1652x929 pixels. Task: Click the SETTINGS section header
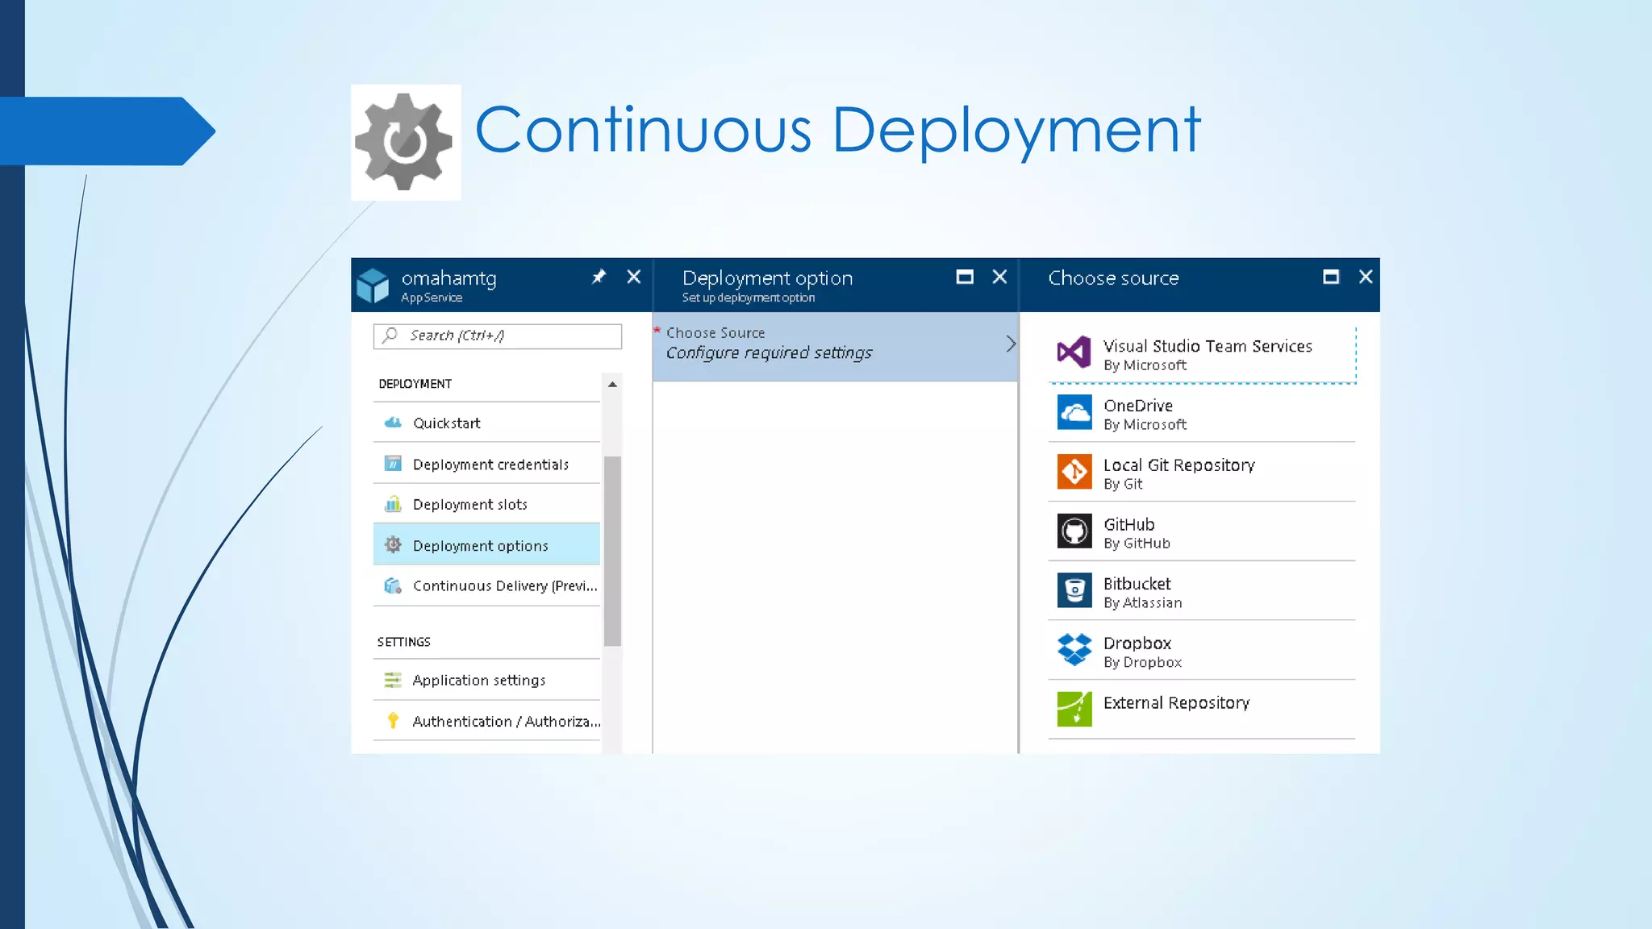[403, 642]
